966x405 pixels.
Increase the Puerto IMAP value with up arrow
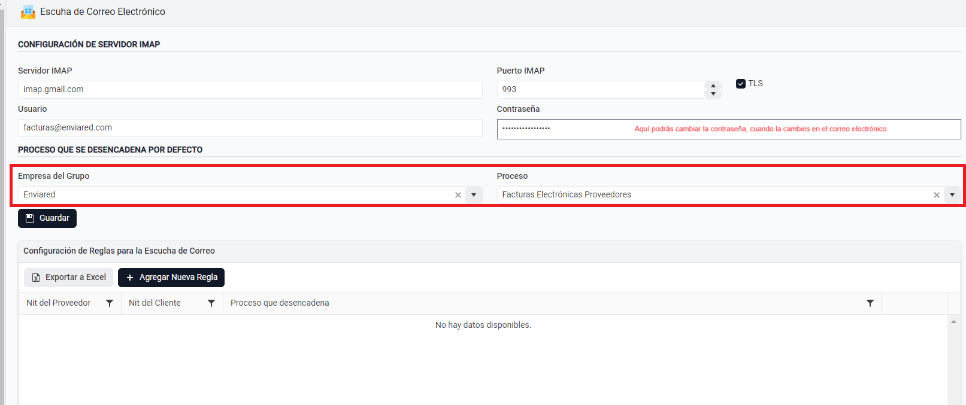tap(713, 86)
